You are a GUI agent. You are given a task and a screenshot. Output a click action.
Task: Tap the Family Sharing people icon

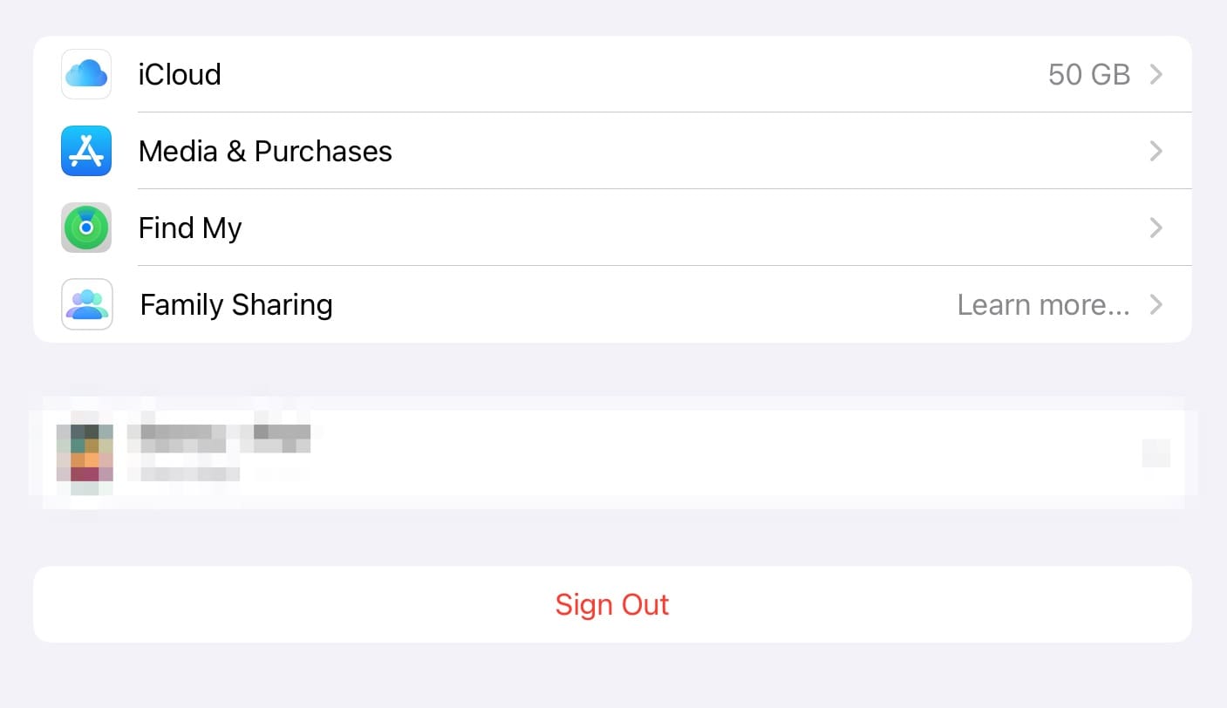(x=86, y=304)
